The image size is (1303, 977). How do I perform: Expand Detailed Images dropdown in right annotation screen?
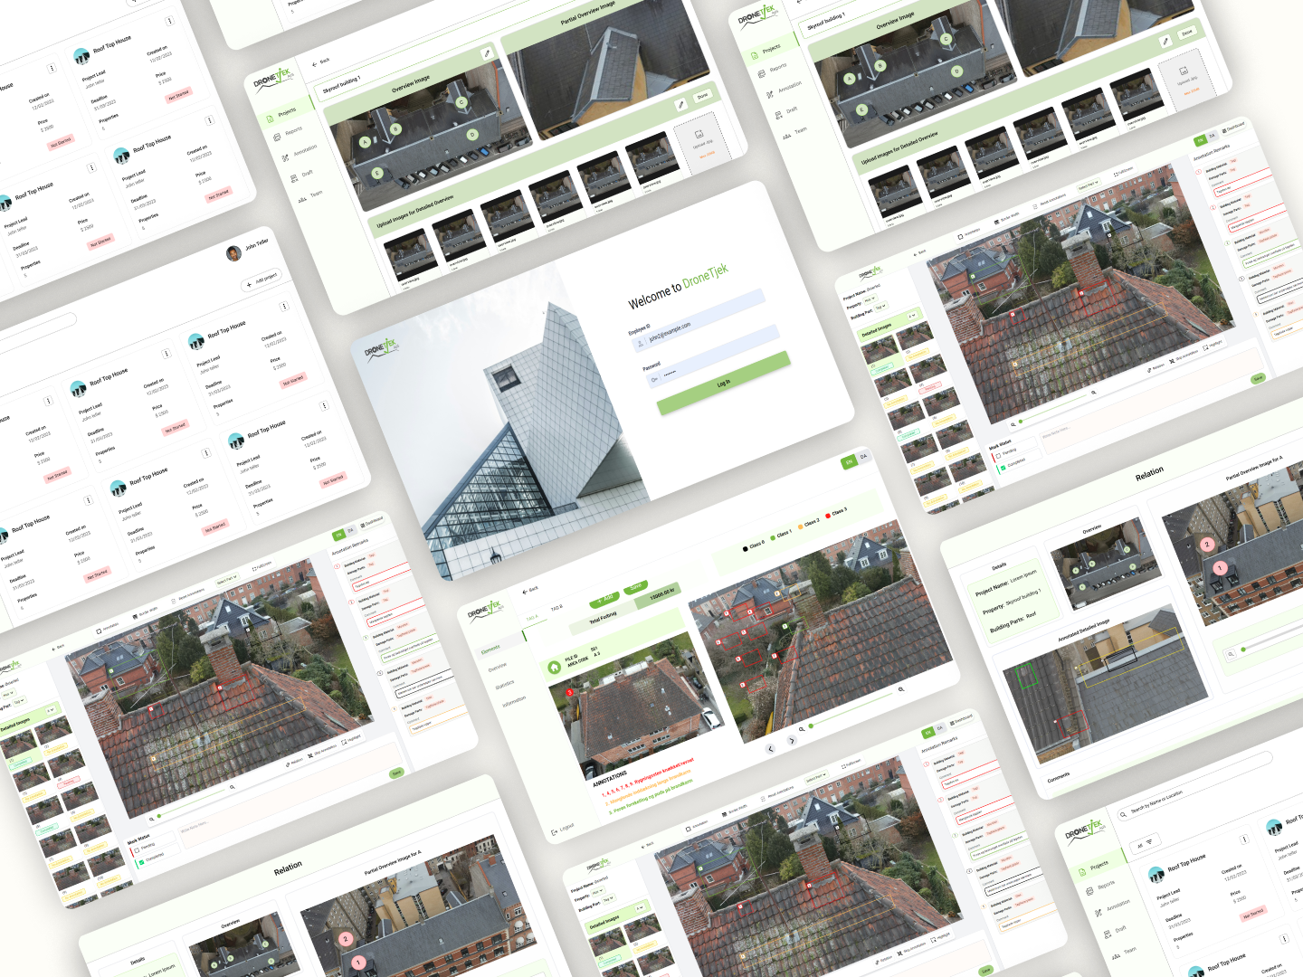click(912, 317)
